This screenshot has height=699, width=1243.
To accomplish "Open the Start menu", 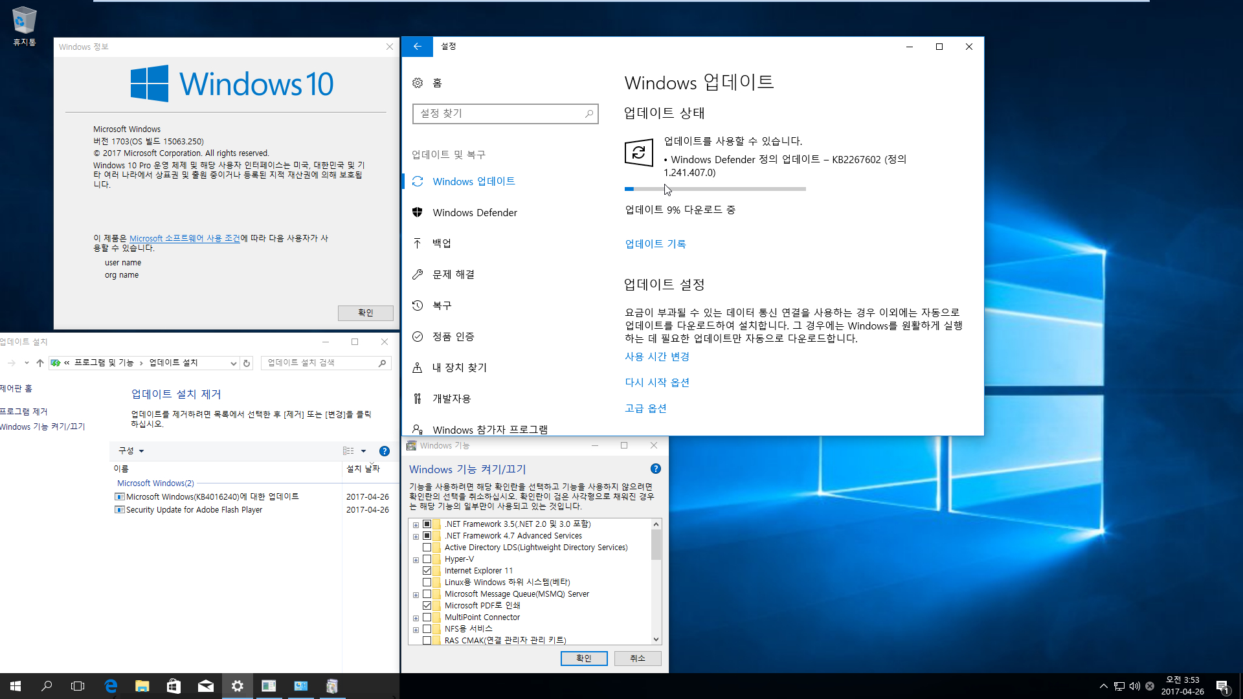I will [16, 686].
